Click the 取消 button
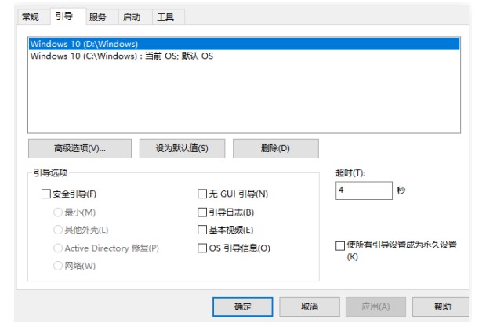Viewport: 486px width, 330px height. 310,307
